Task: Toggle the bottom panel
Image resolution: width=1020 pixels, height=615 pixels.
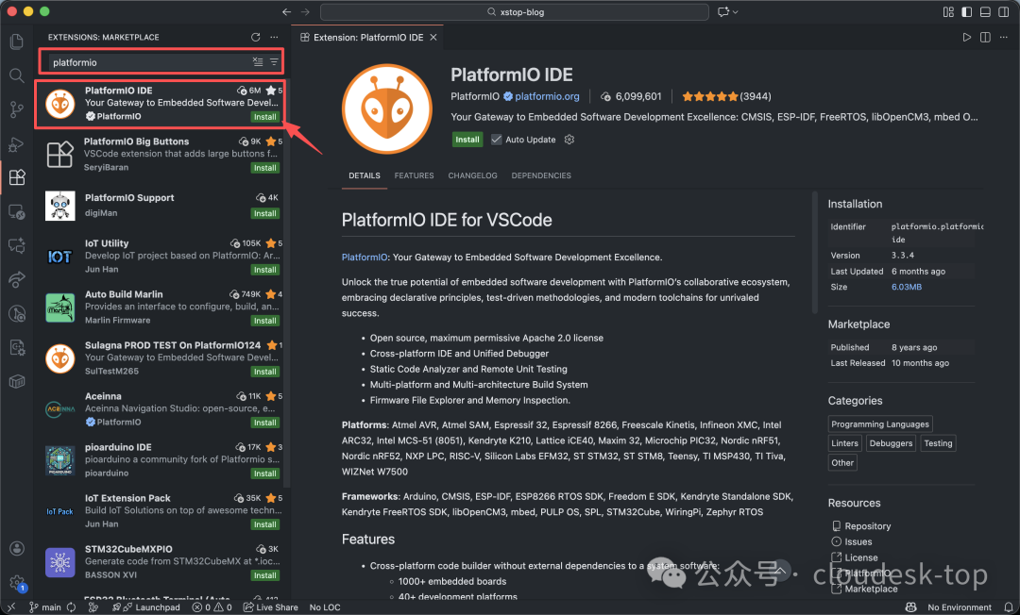Action: point(985,11)
